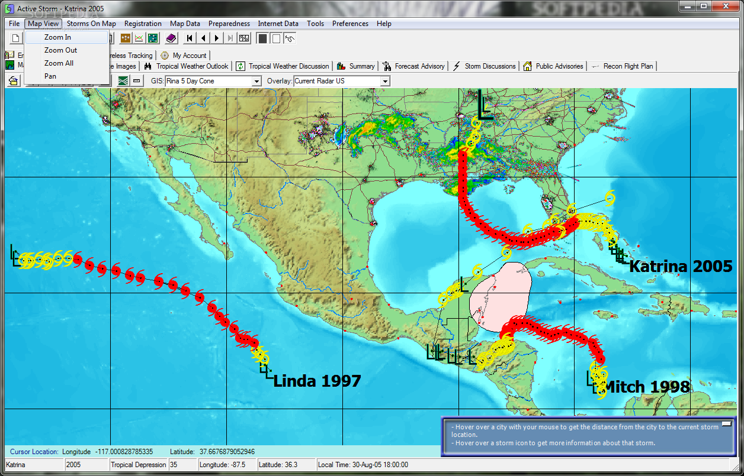Screen dimensions: 744x476
Task: Click the Active Storm title bar app icon
Action: [9, 8]
